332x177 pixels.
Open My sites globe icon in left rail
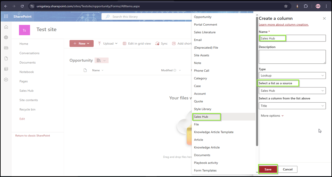pyautogui.click(x=6, y=37)
